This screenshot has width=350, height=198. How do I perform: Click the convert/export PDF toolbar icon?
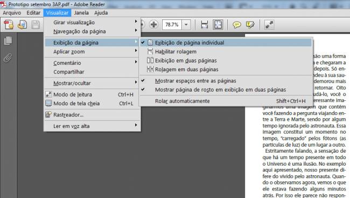coord(22,25)
